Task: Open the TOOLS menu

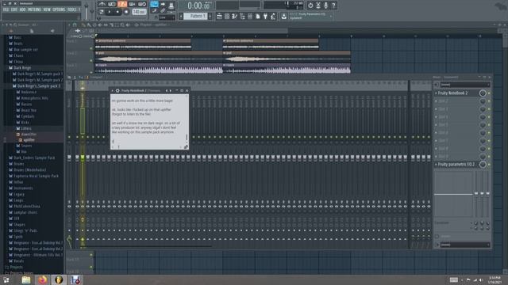Action: pyautogui.click(x=72, y=9)
